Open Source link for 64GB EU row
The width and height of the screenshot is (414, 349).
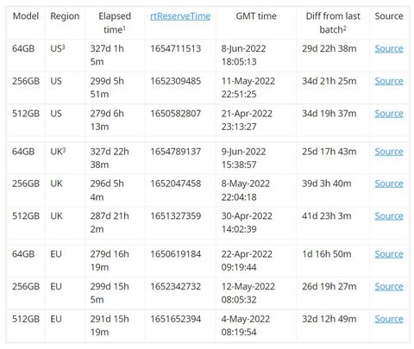(x=389, y=254)
